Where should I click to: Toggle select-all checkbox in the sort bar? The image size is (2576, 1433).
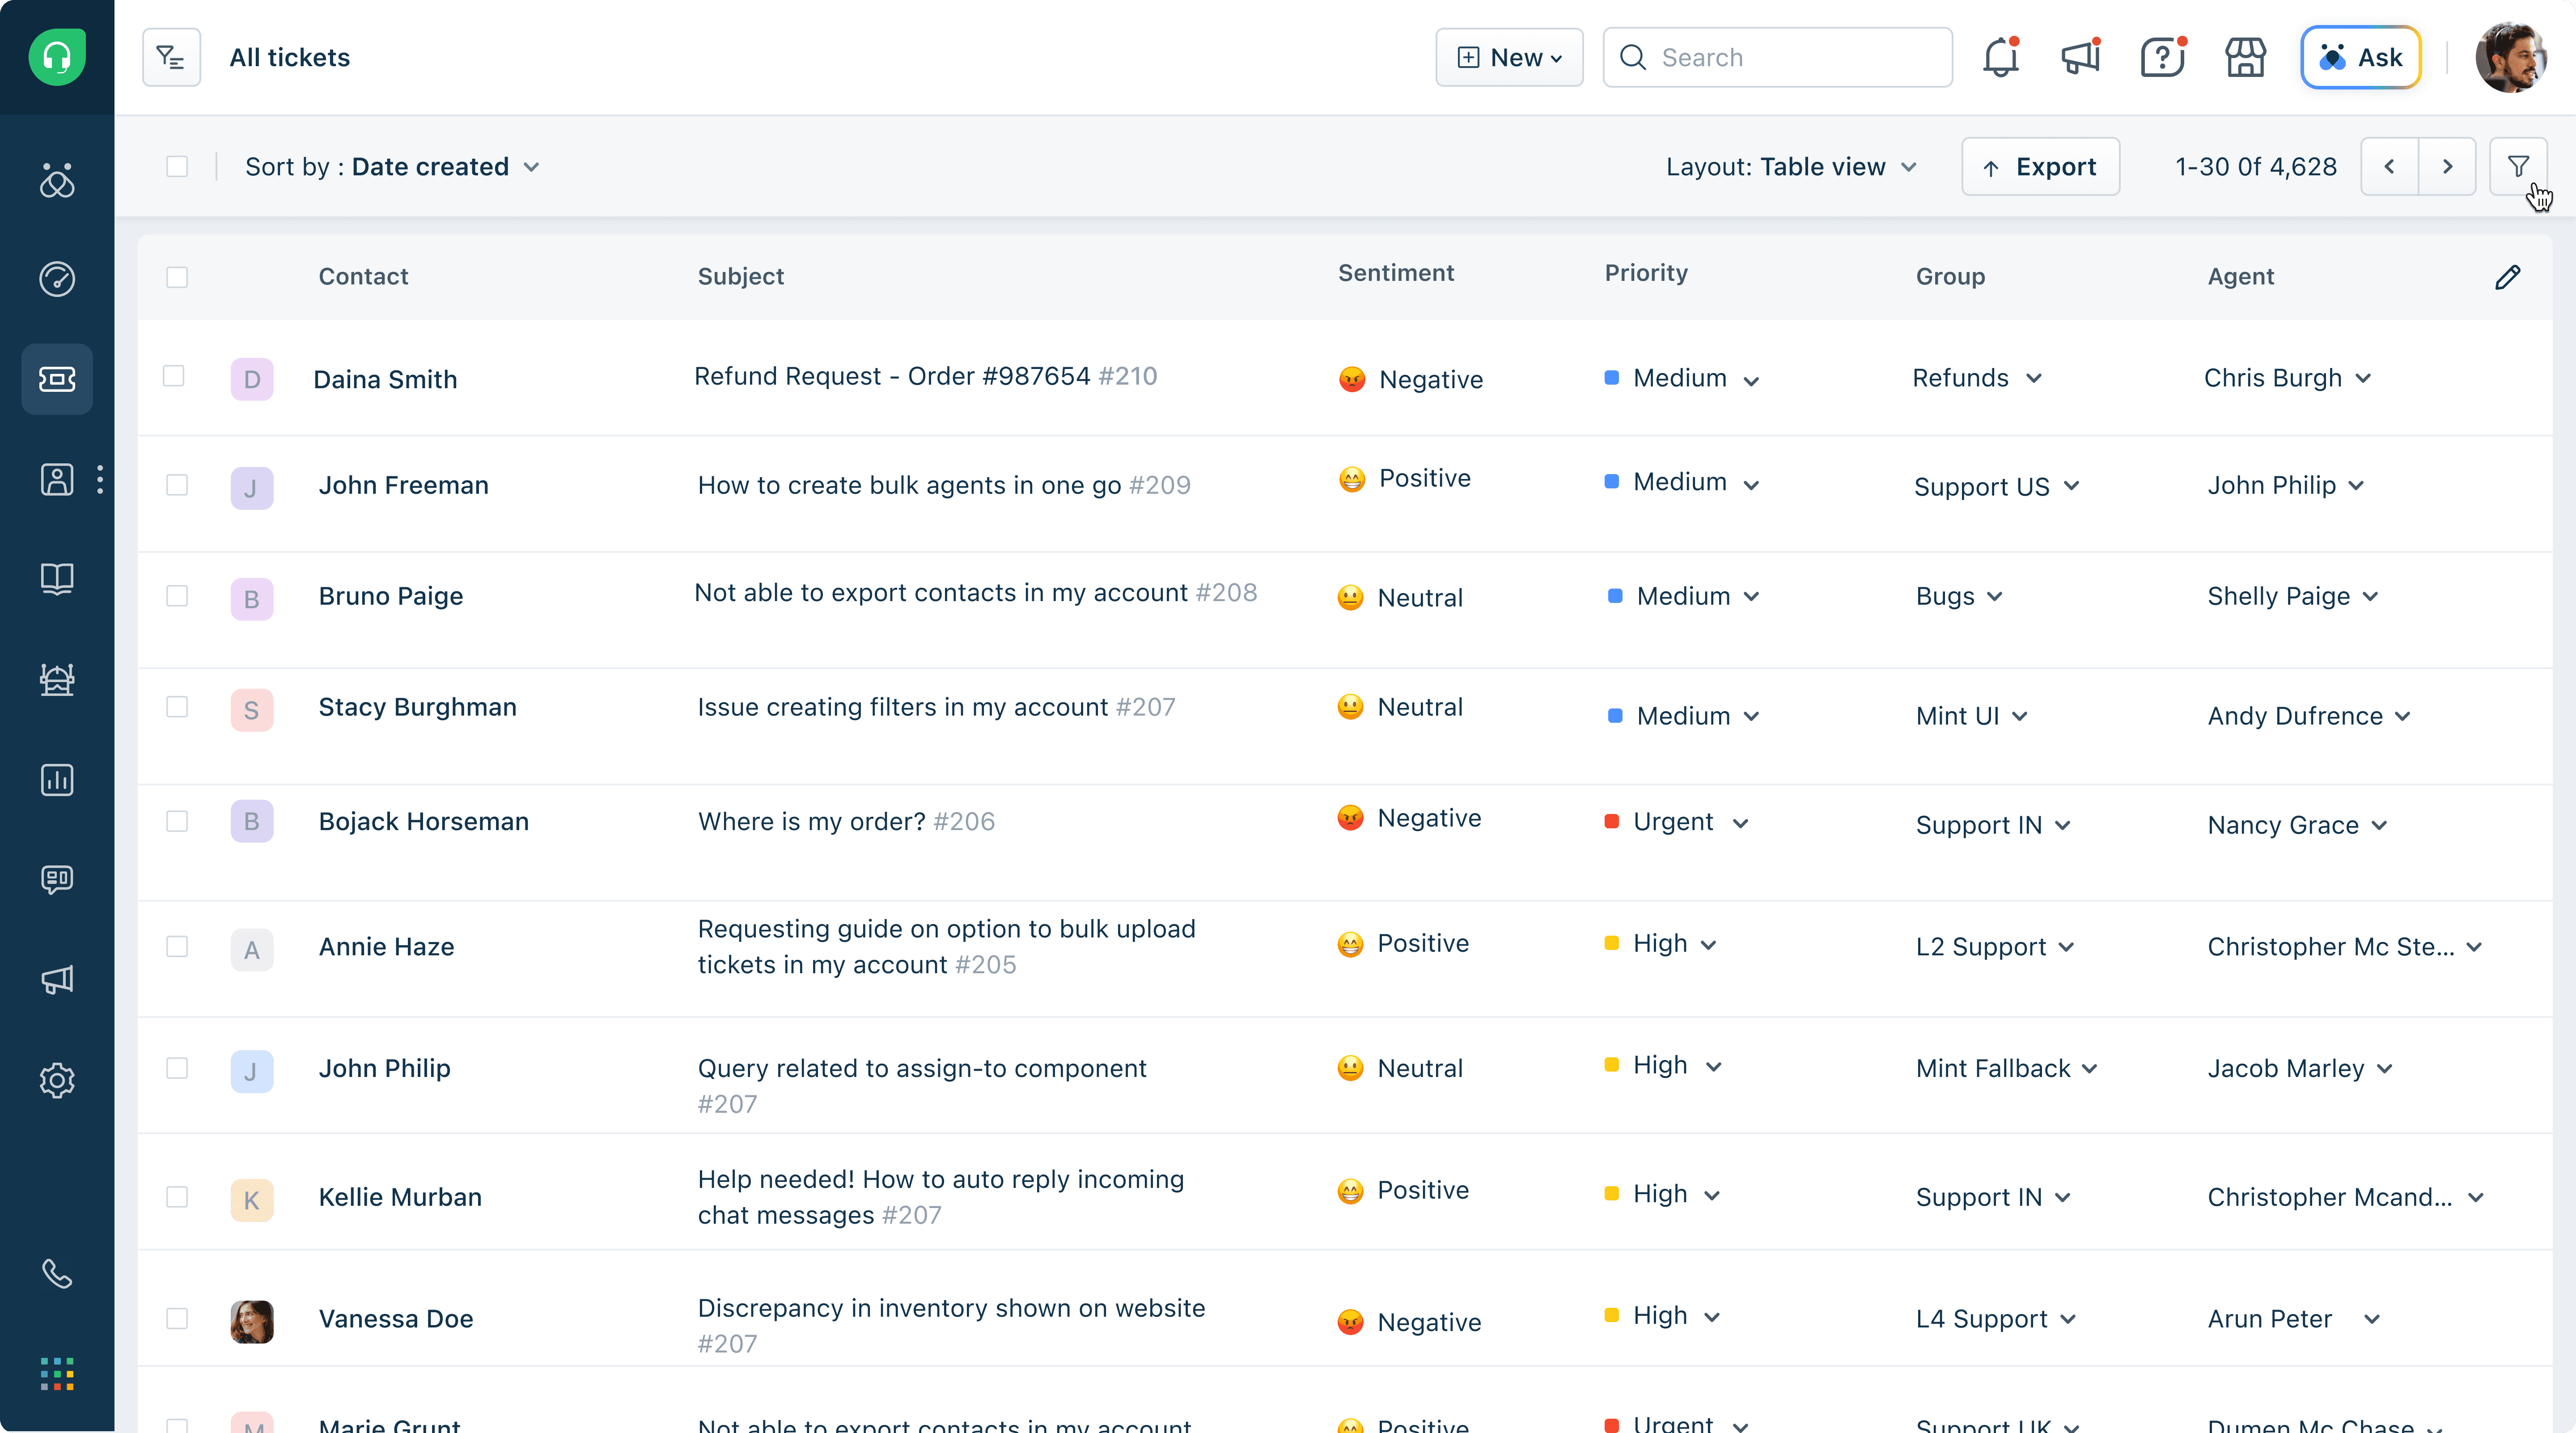click(x=177, y=166)
